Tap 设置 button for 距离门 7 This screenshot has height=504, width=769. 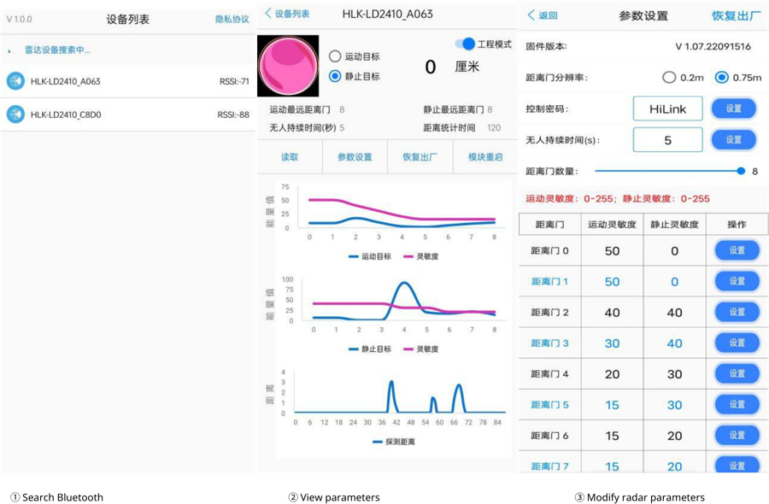tap(737, 465)
